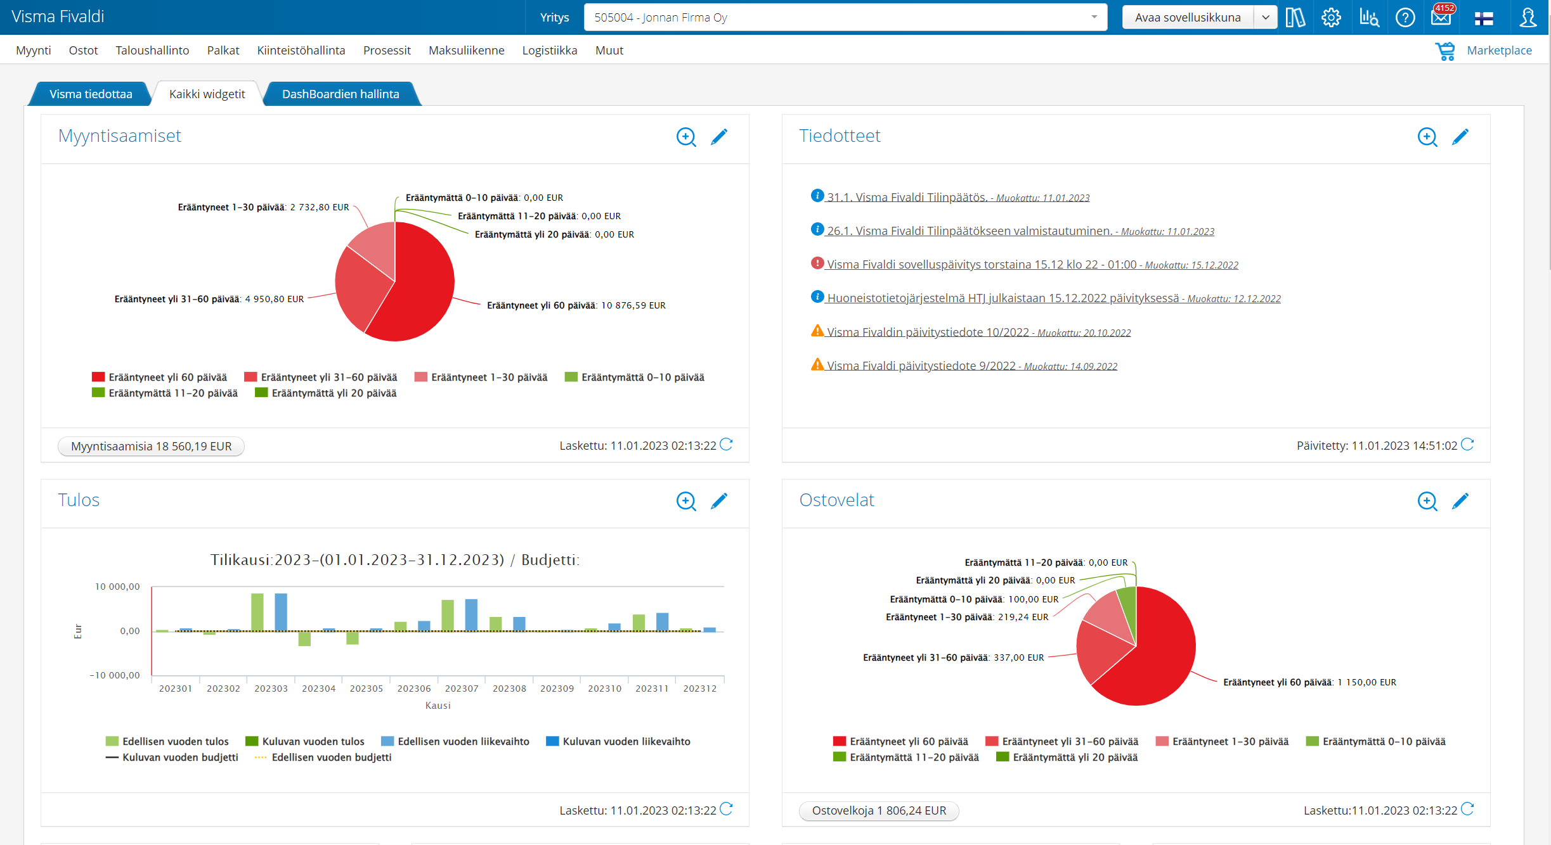Image resolution: width=1551 pixels, height=845 pixels.
Task: Zoom the Myyntisaamiset widget
Action: 686,137
